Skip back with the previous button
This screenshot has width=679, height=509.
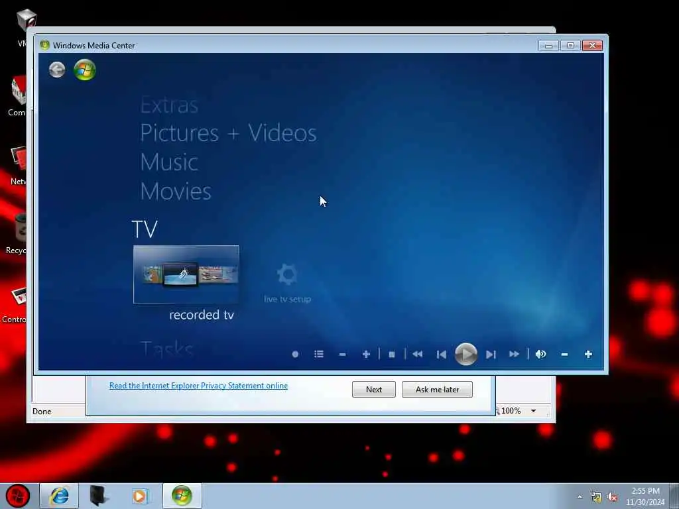pos(441,355)
